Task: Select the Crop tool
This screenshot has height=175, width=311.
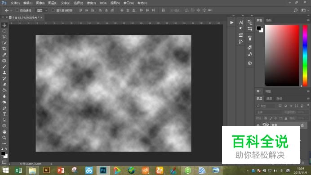Action: point(4,49)
